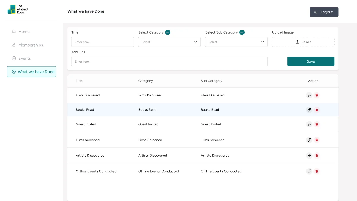Viewport: 357px width, 201px height.
Task: Click Offline Events Conducted in Title column
Action: (96, 171)
